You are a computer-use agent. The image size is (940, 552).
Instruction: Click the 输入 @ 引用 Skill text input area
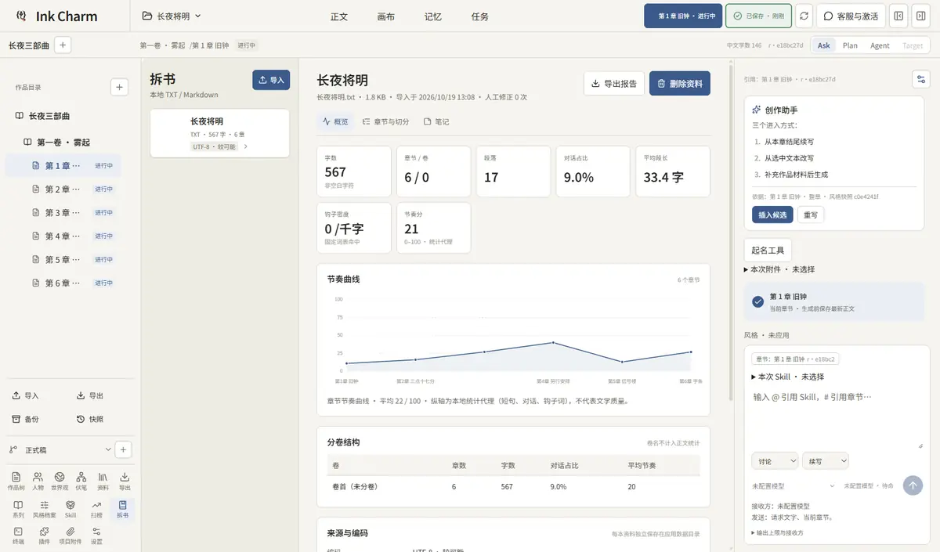tap(836, 417)
